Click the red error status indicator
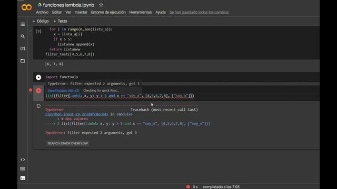The height and width of the screenshot is (189, 337). tap(188, 187)
